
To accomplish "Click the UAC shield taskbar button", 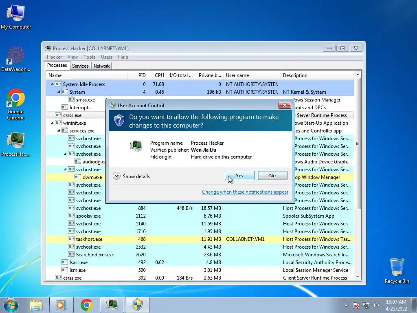I will click(137, 305).
